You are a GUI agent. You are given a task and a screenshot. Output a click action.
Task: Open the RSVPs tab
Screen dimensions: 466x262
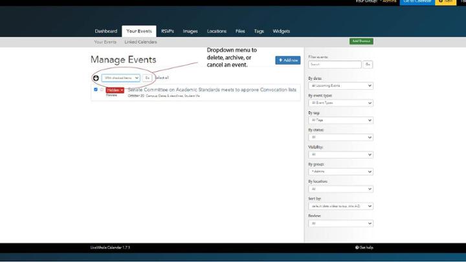[168, 31]
